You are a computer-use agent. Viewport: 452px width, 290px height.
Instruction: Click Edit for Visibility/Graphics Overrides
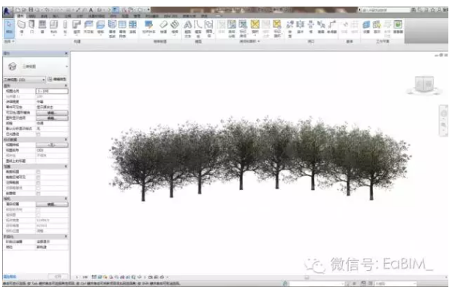pos(52,112)
